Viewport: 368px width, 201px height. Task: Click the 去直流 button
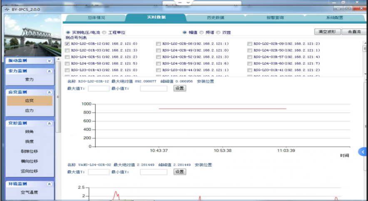click(x=354, y=32)
